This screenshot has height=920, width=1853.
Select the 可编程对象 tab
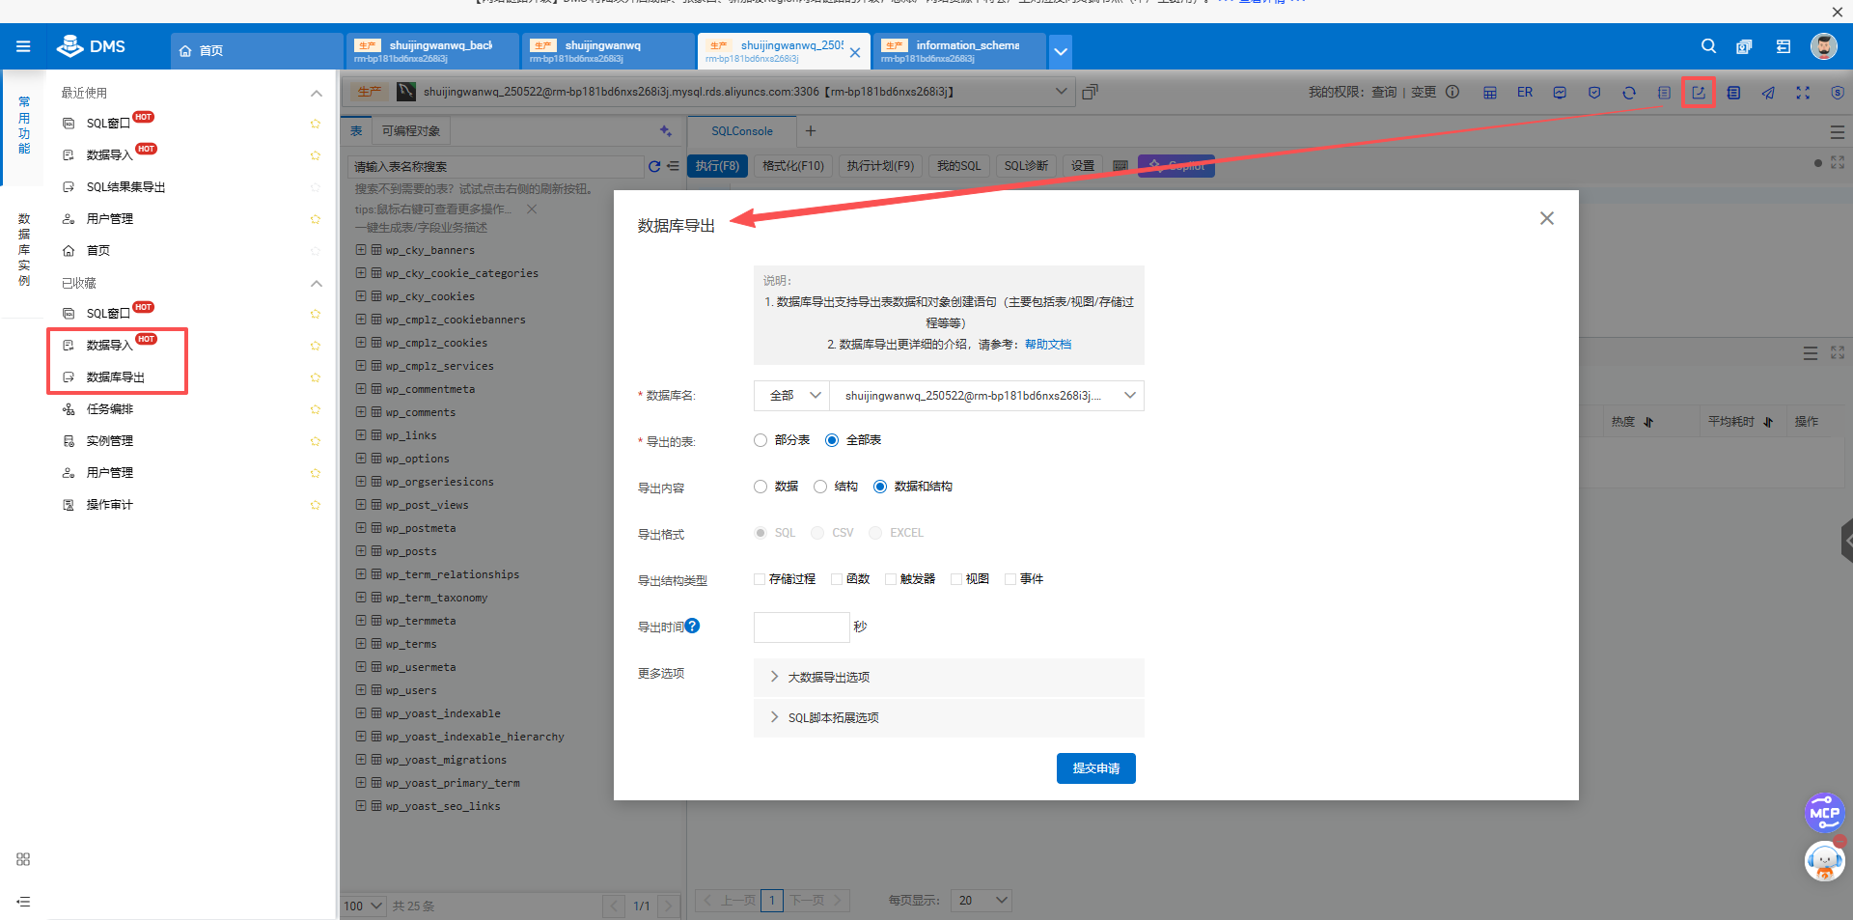411,131
